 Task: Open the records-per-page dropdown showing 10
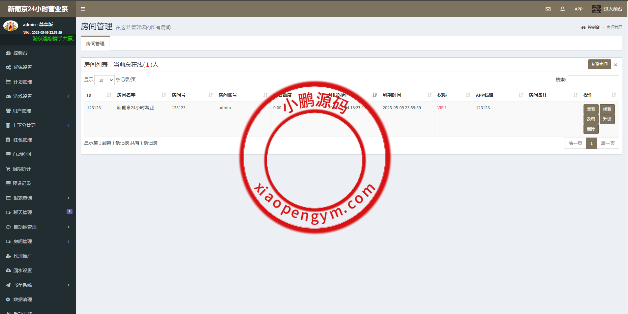[x=104, y=80]
